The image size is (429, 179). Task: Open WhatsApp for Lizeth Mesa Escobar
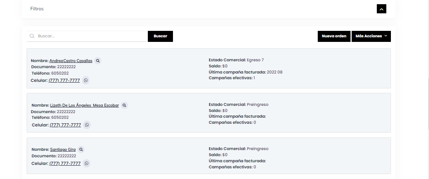[x=87, y=125]
